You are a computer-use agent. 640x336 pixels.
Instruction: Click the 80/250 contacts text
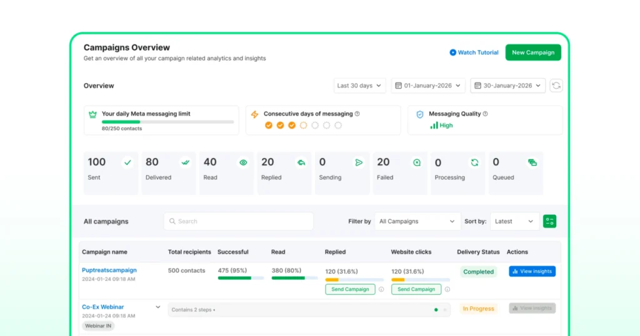click(x=122, y=129)
